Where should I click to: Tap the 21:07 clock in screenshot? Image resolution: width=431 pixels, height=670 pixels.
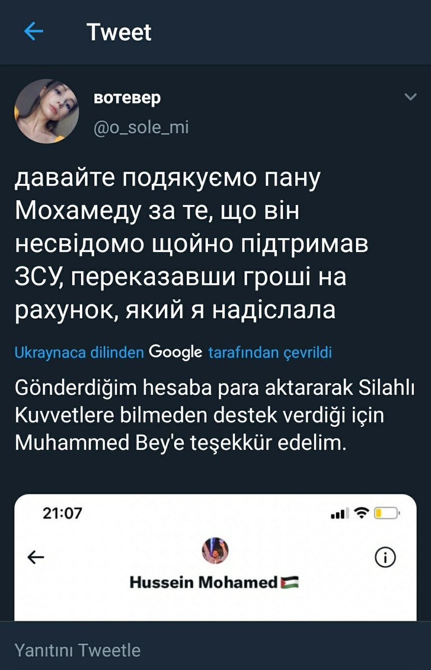(x=62, y=513)
